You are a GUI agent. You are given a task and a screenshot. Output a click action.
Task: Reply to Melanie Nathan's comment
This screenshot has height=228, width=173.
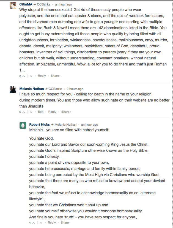click(x=52, y=112)
